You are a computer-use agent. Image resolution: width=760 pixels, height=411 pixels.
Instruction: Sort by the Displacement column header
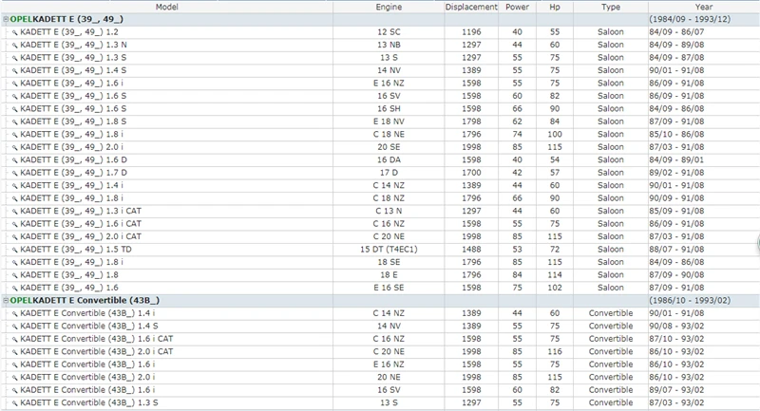click(471, 7)
